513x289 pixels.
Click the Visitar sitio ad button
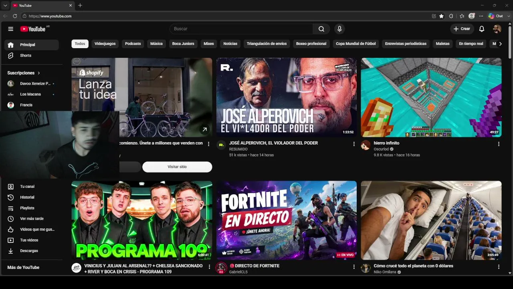tap(177, 167)
